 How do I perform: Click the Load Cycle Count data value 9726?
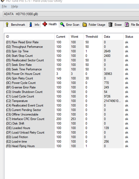point(107,96)
